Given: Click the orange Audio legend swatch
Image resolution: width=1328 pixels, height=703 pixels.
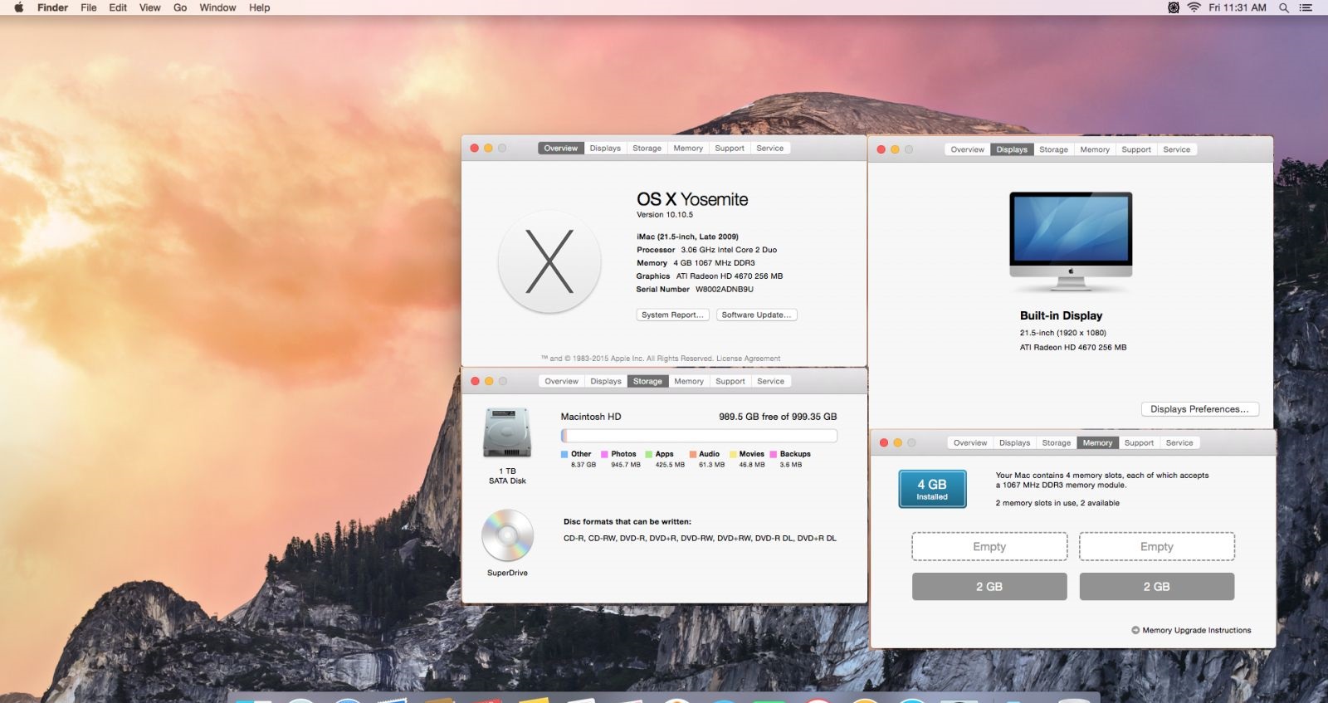Looking at the screenshot, I should pos(692,454).
